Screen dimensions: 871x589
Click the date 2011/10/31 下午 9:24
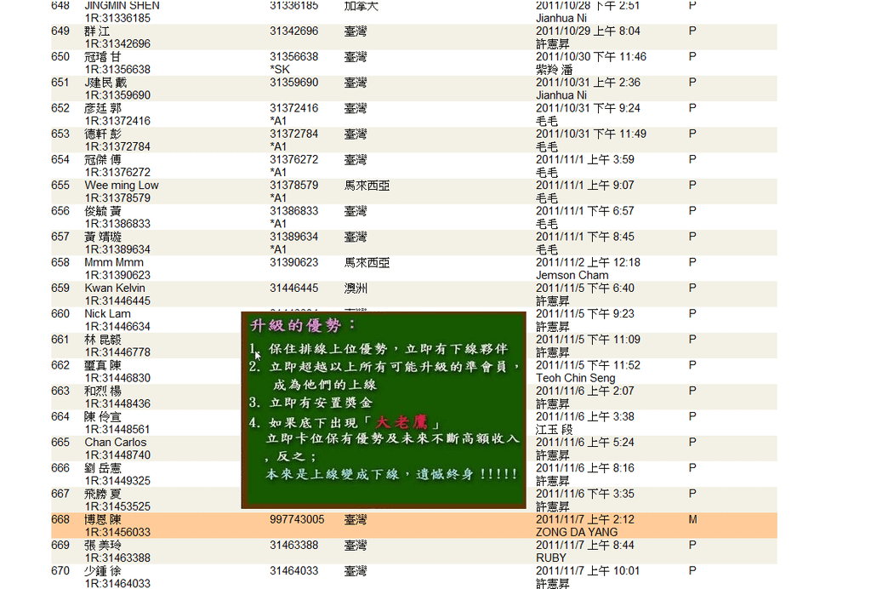[588, 108]
